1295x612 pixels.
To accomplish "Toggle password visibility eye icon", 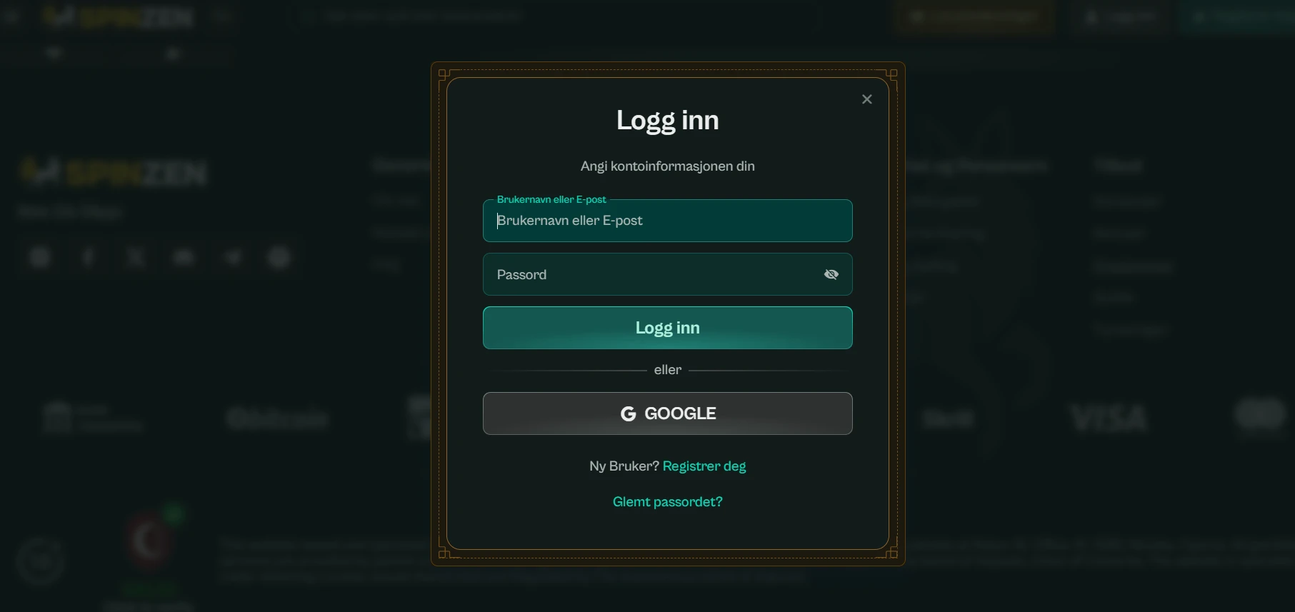I will tap(831, 274).
